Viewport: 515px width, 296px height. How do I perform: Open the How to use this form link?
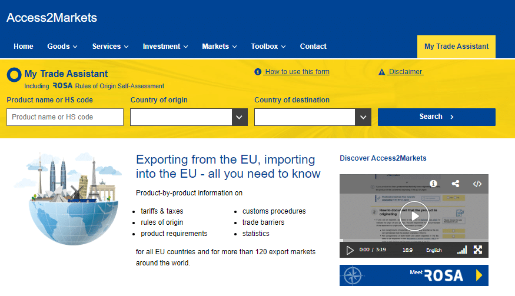[297, 72]
